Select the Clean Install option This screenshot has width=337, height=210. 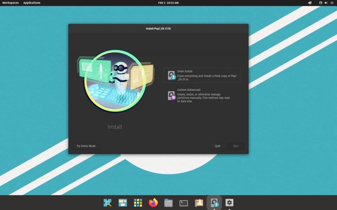202,75
